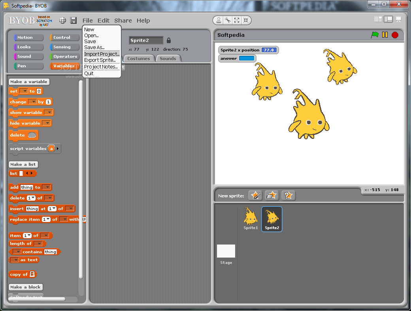Open the Variables blocks category
The height and width of the screenshot is (311, 411).
pos(65,66)
